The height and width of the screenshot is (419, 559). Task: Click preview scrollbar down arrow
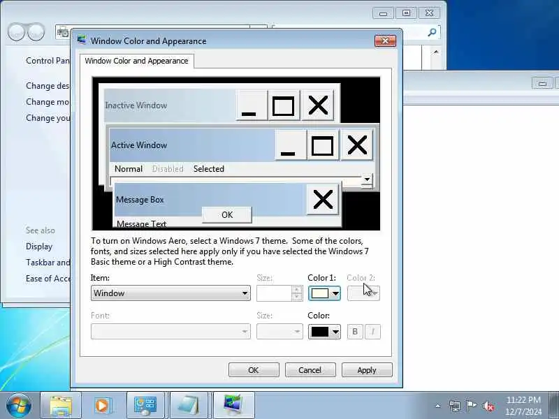[368, 179]
